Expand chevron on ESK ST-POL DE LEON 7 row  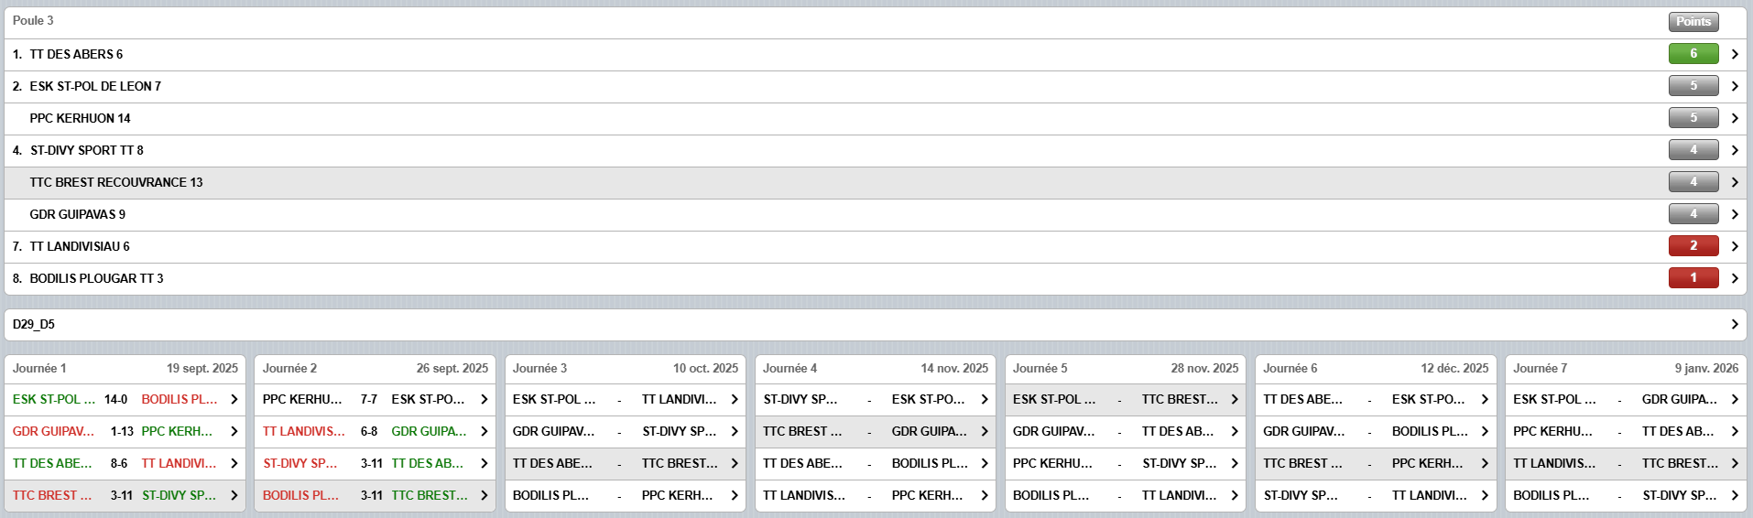(x=1734, y=86)
